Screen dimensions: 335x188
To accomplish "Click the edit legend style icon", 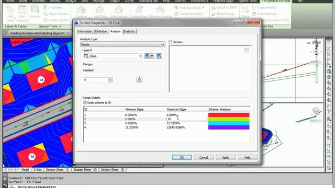I will click(147, 56).
